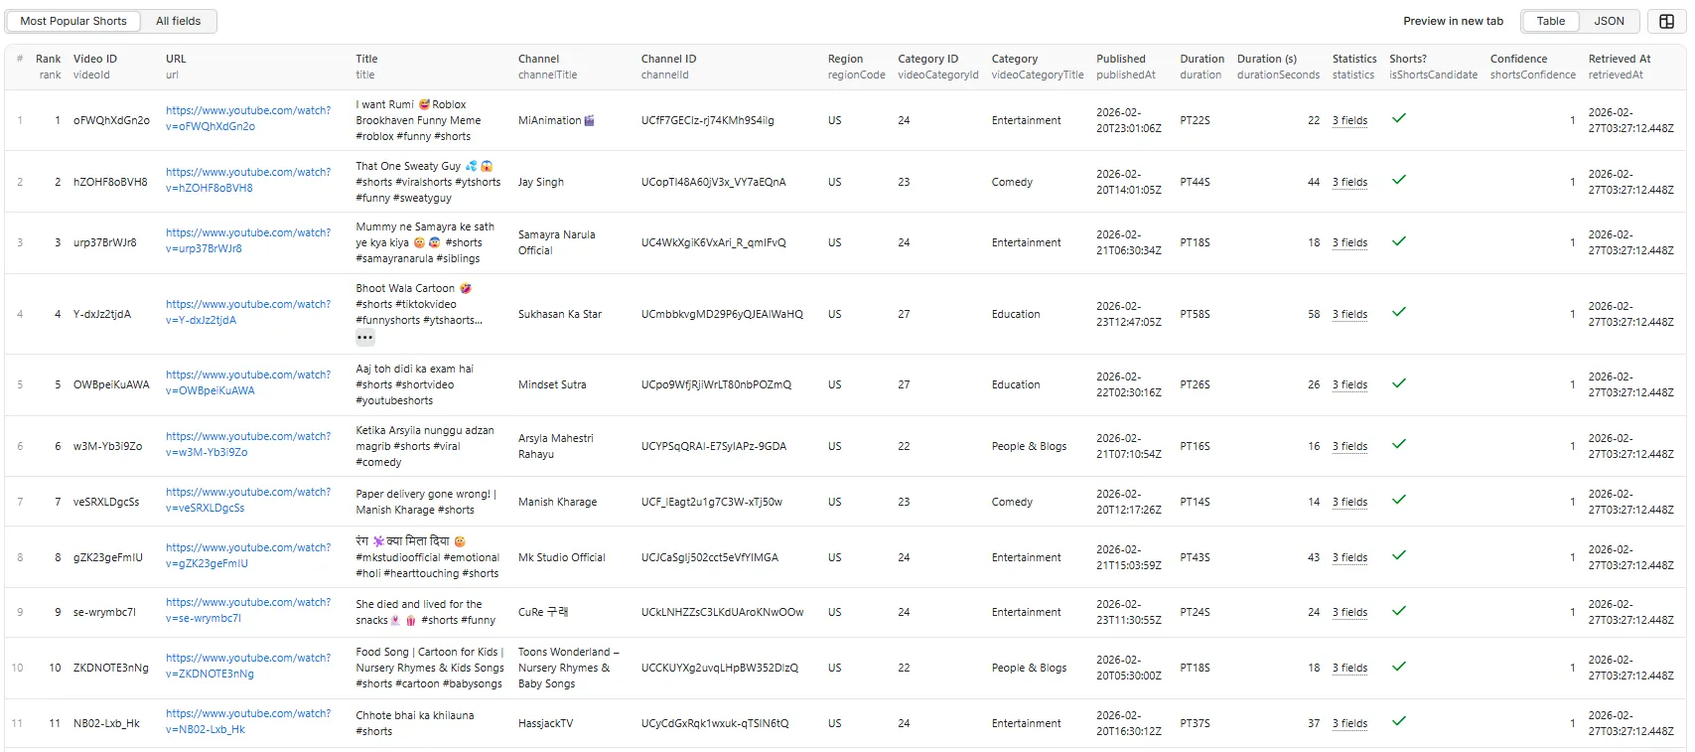Click Shorts checkmark in CuRe row
This screenshot has width=1695, height=752.
tap(1398, 611)
